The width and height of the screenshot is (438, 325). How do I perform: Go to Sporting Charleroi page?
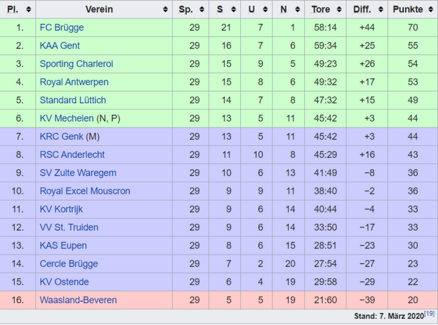(x=76, y=64)
